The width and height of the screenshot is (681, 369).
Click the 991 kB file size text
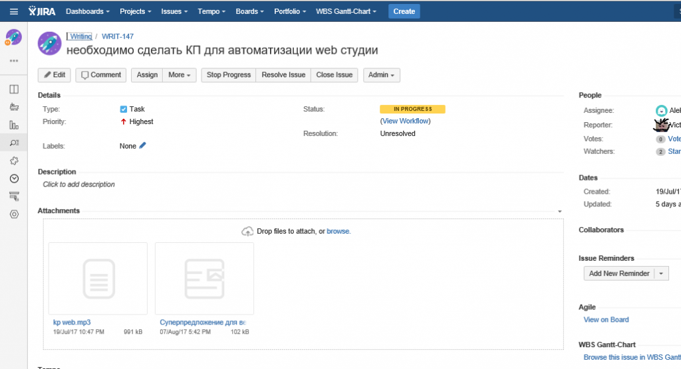click(133, 332)
